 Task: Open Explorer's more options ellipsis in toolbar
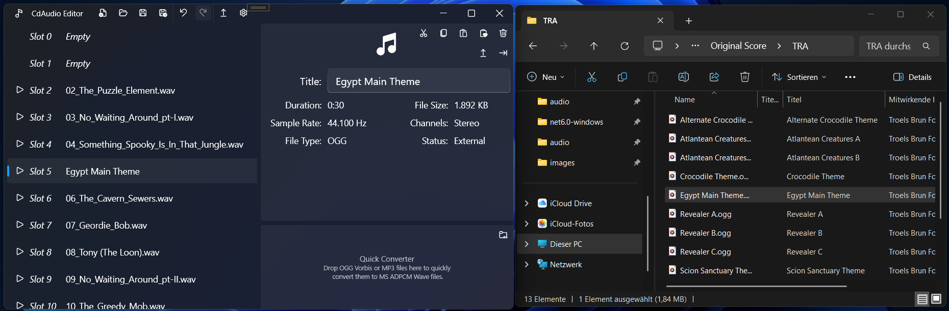[850, 77]
